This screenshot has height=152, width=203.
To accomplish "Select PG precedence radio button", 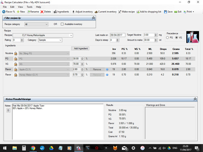I will pyautogui.click(x=167, y=38).
